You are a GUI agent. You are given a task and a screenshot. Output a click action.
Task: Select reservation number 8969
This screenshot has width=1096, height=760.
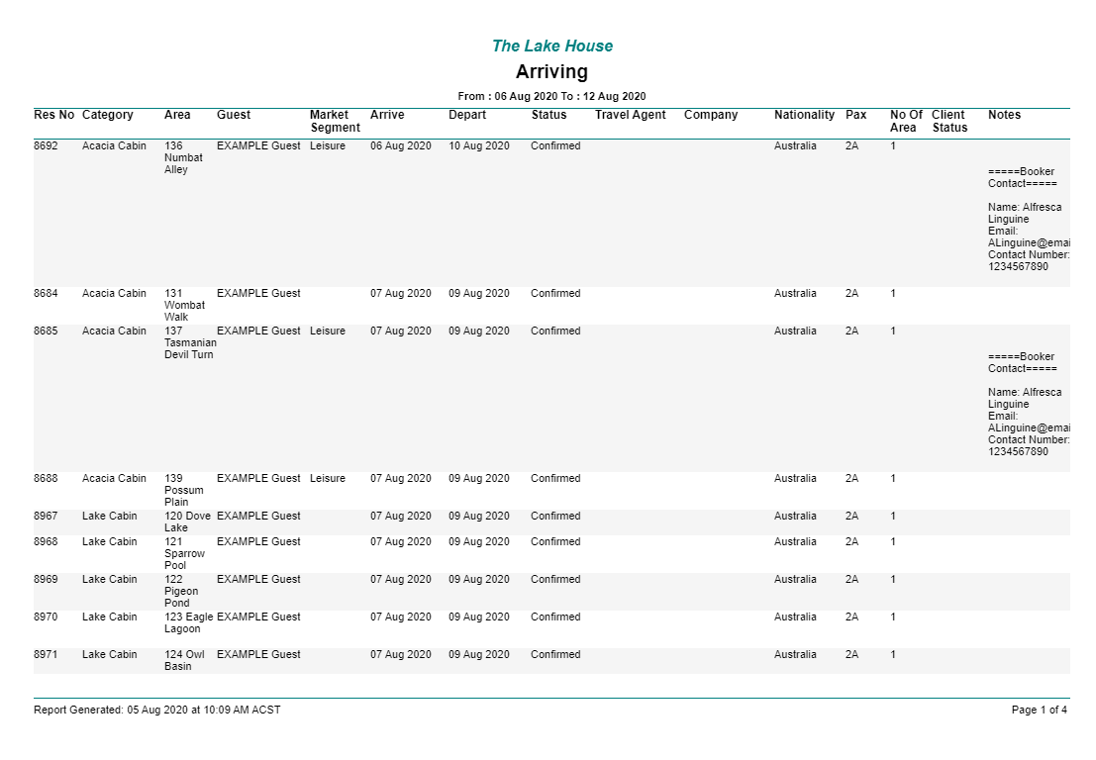coord(47,580)
